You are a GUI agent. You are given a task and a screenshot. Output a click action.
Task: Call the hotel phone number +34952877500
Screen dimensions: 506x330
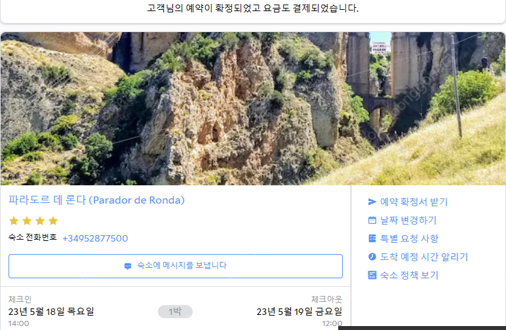95,238
